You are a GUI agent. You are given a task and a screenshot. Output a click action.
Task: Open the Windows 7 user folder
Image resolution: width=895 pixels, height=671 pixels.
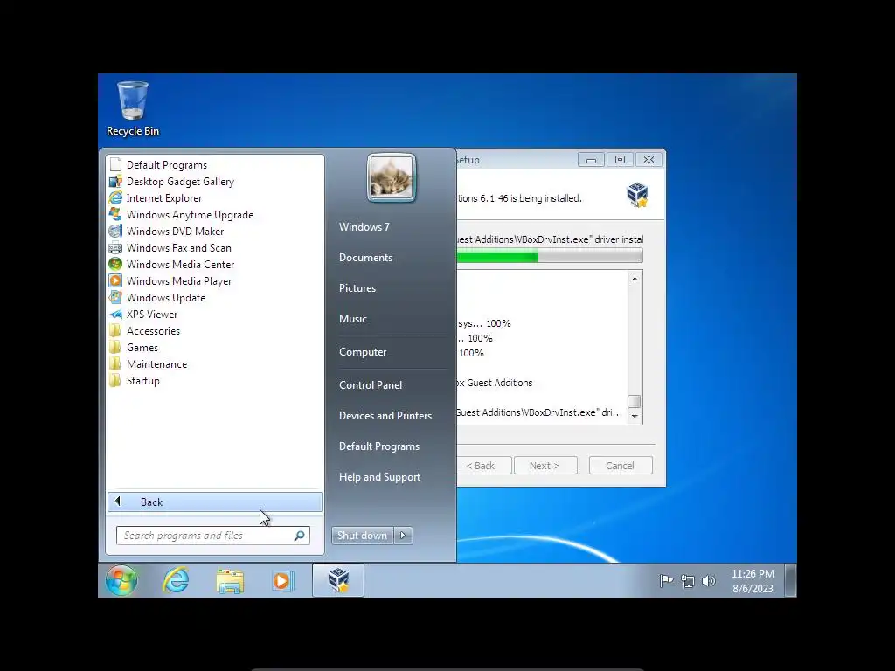click(364, 227)
